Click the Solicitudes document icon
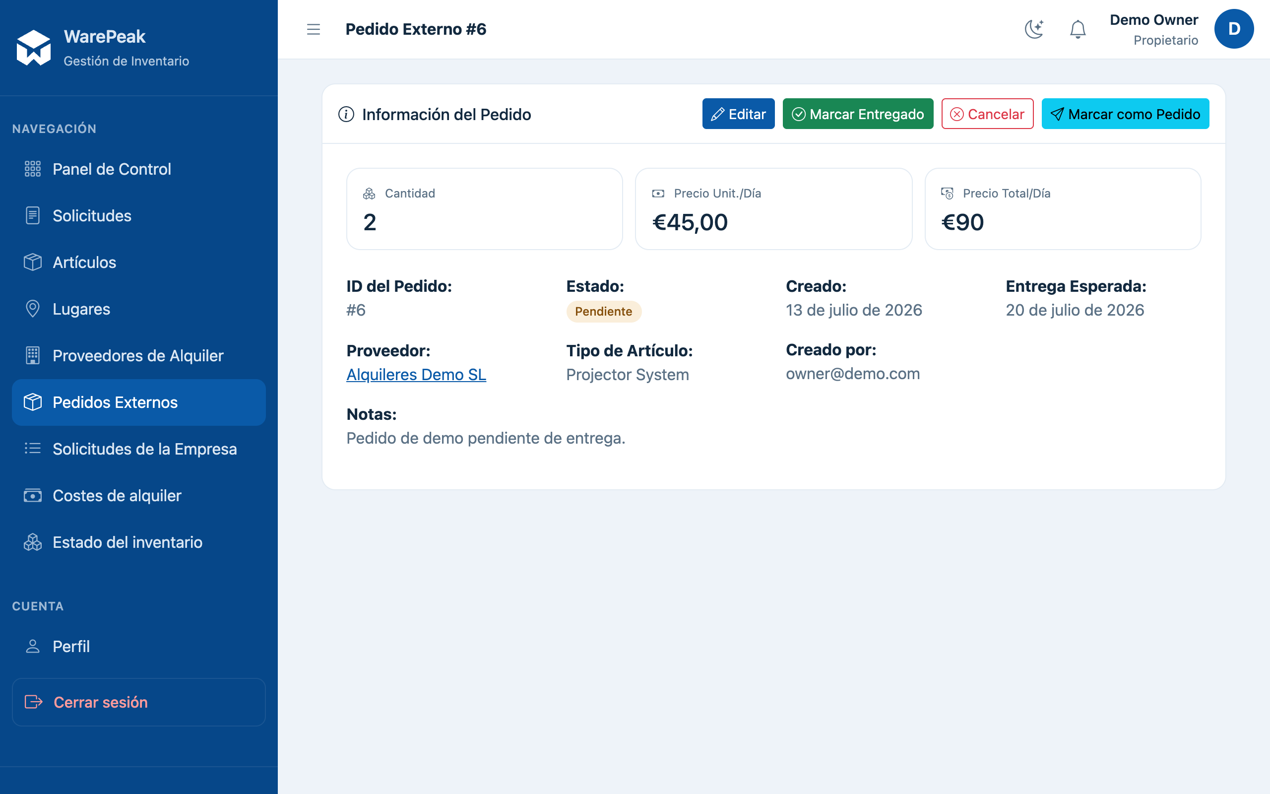 33,216
